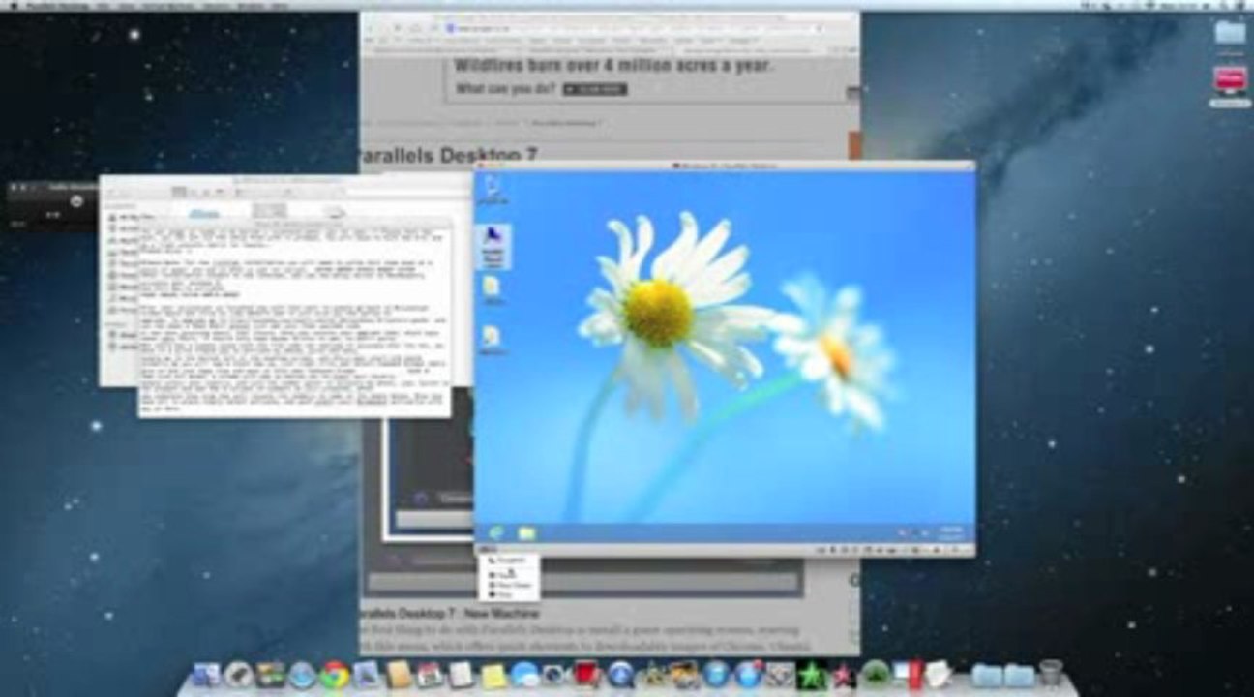Open File Explorer from Windows taskbar
The height and width of the screenshot is (697, 1254).
point(526,533)
